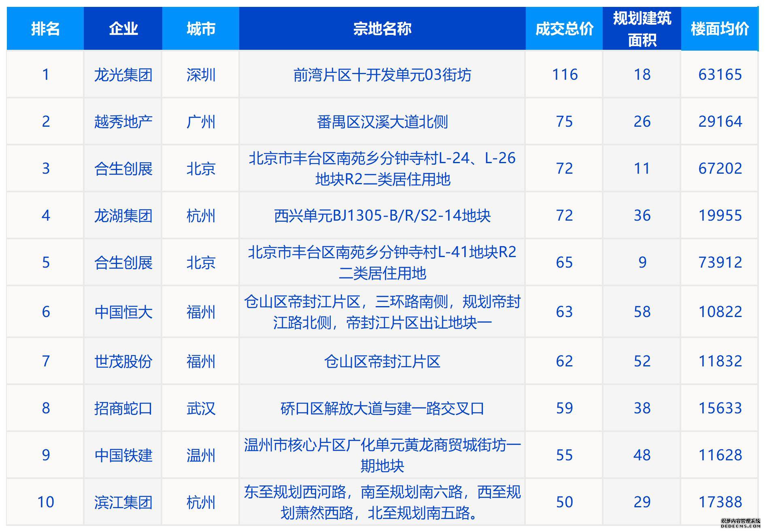Click total price value 116
The image size is (765, 532).
(x=565, y=74)
